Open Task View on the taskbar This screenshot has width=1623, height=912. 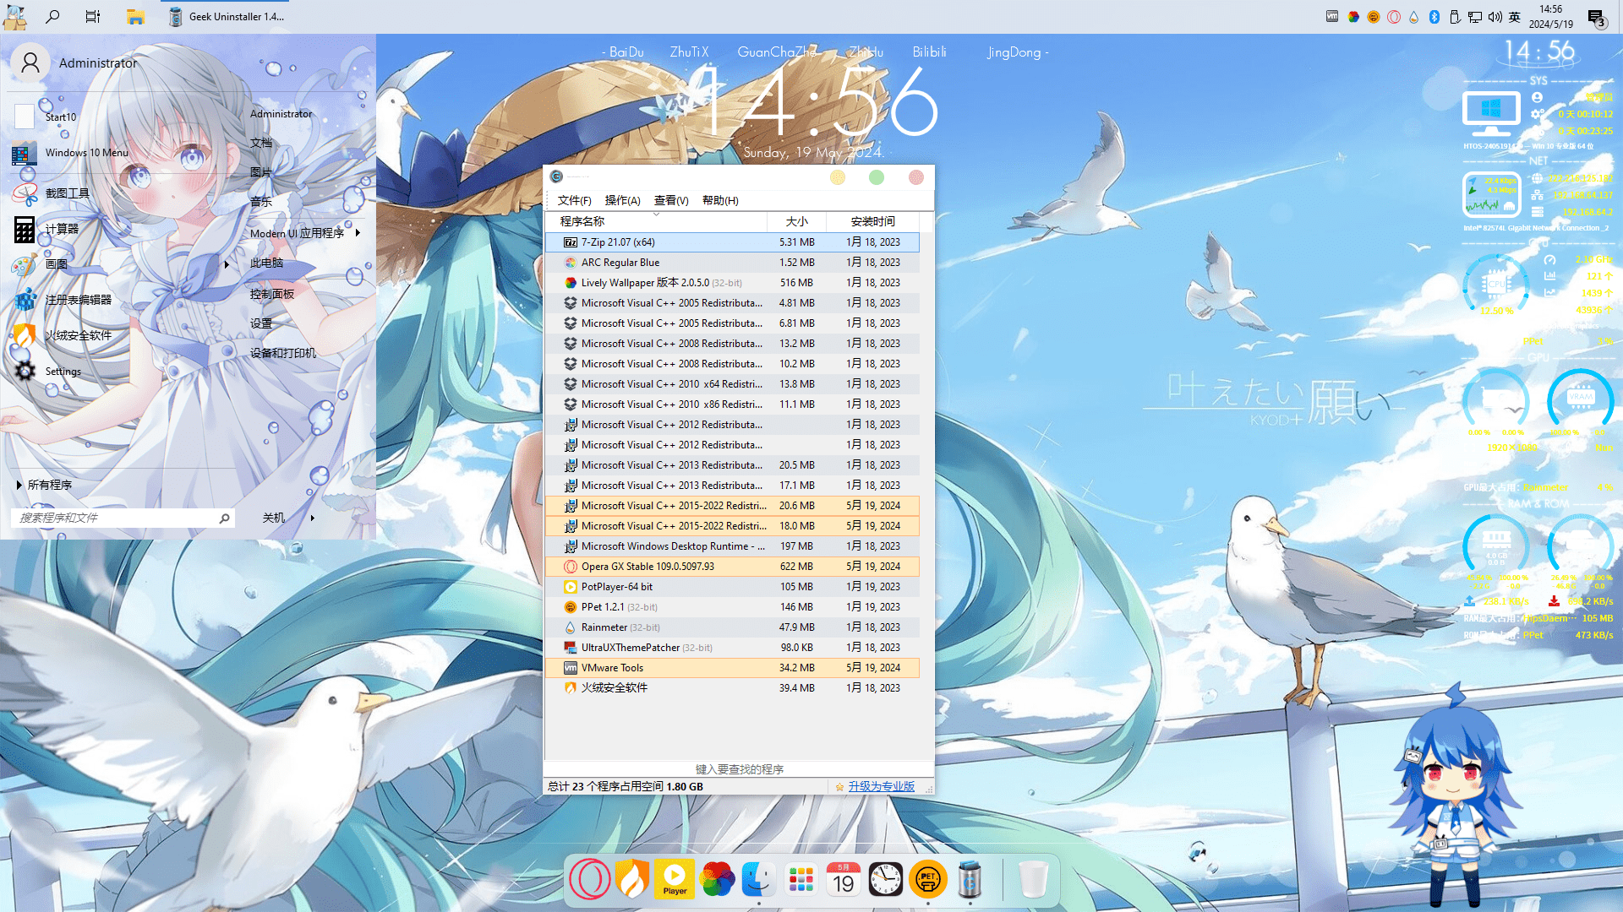click(93, 16)
